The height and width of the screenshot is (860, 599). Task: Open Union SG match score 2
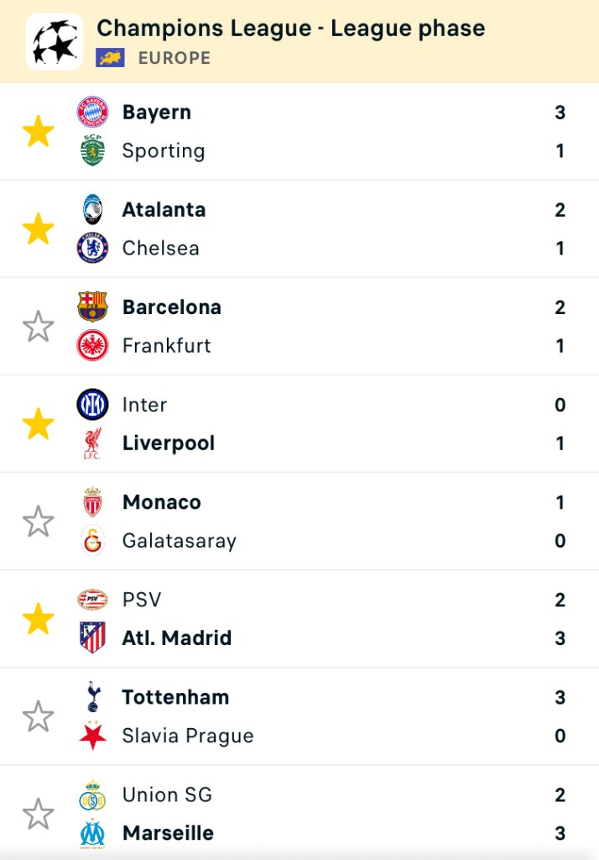click(560, 794)
